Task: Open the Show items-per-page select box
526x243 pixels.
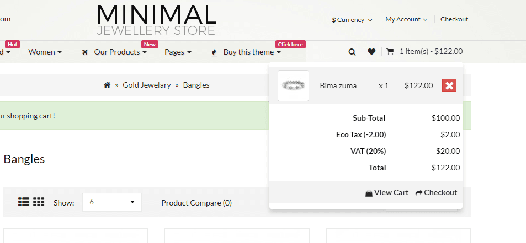Action: tap(112, 202)
